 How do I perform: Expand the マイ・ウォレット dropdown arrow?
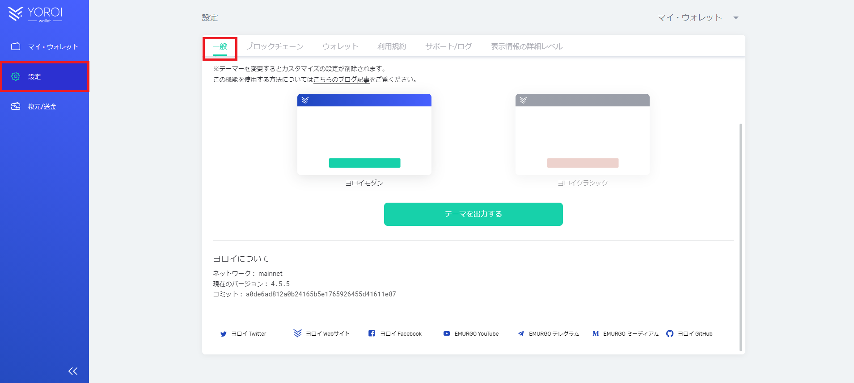tap(736, 18)
